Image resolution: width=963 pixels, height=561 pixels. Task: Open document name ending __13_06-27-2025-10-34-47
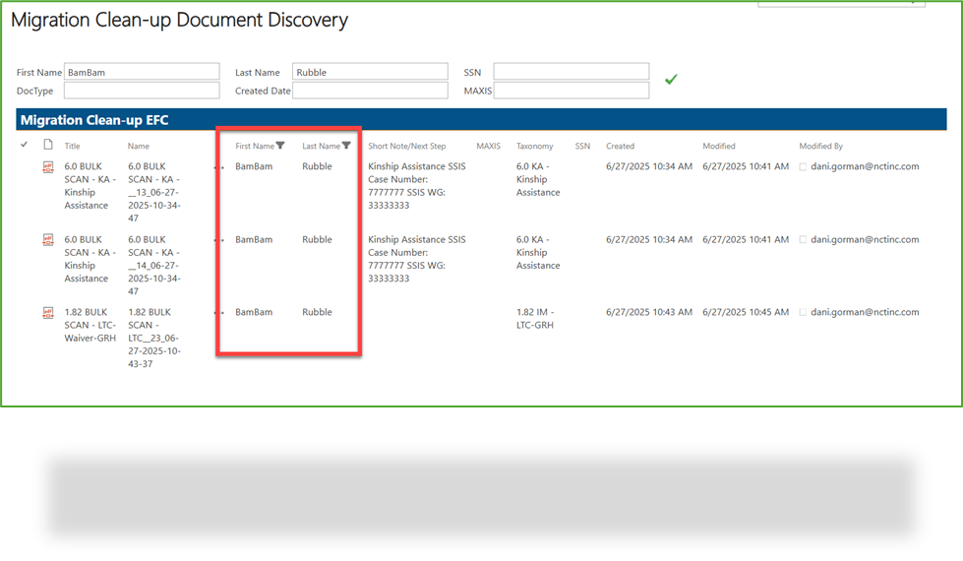click(154, 192)
